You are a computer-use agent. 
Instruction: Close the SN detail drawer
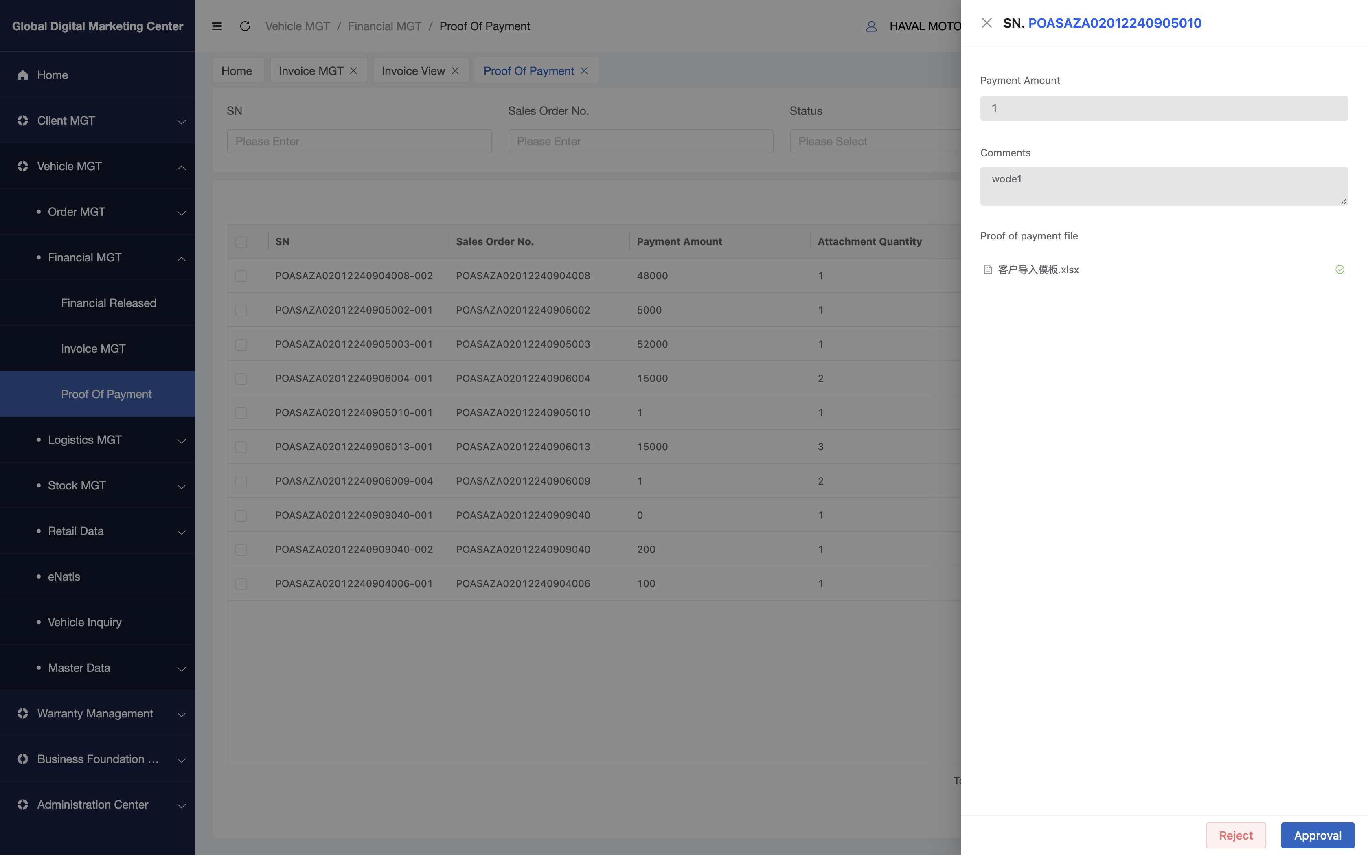click(987, 23)
